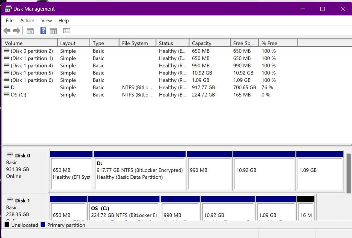Viewport: 352px width, 238px height.
Task: Click NTFS (BitLo... file system cell for D:
Action: (137, 87)
